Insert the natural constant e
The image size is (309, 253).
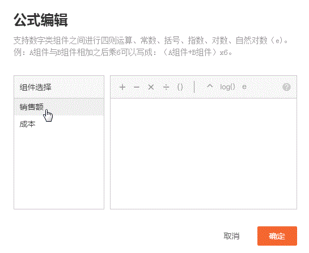point(244,87)
